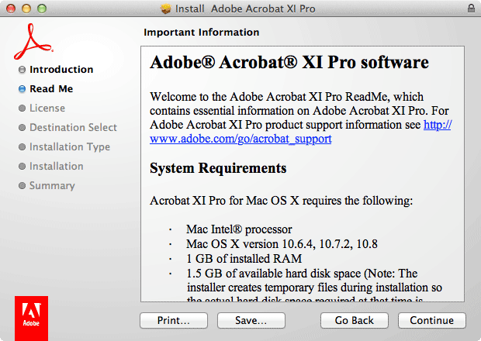Click the green zoom window button
481x341 pixels.
tap(42, 9)
